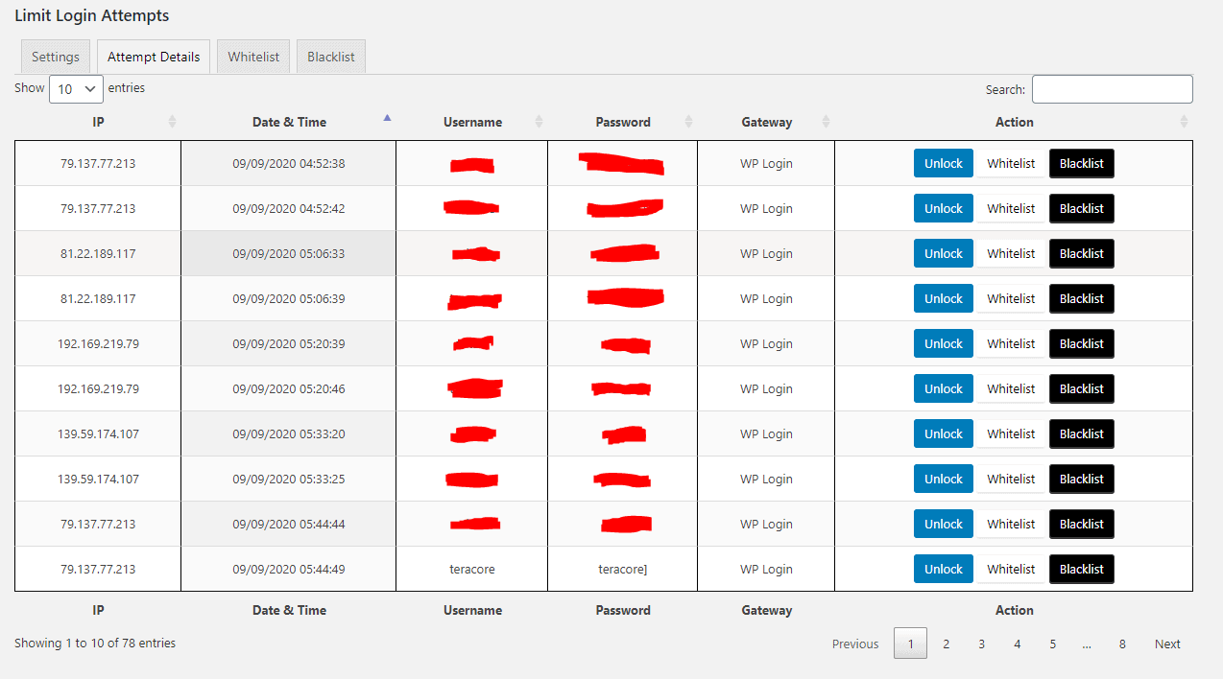This screenshot has height=679, width=1223.
Task: Select the Attempt Details tab
Action: pos(154,57)
